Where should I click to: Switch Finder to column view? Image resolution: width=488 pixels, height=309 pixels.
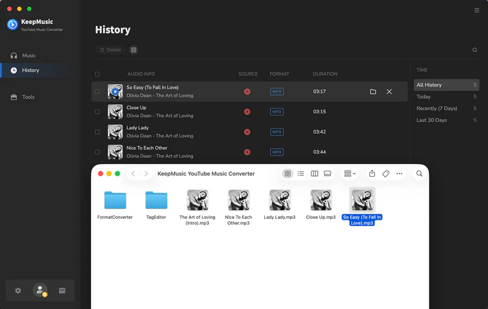(314, 174)
